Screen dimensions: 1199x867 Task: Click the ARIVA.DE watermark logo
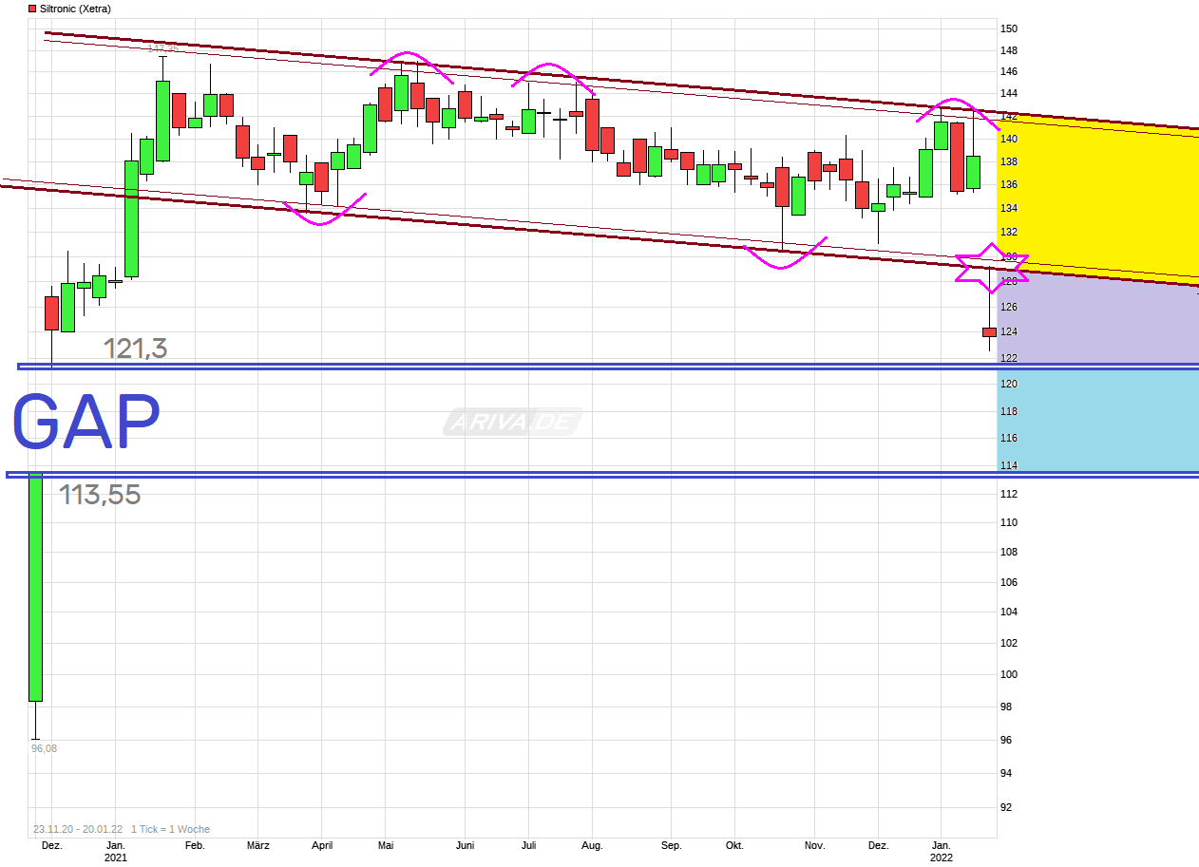click(512, 422)
